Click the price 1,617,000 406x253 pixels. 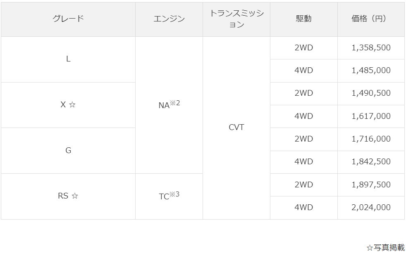(x=371, y=116)
